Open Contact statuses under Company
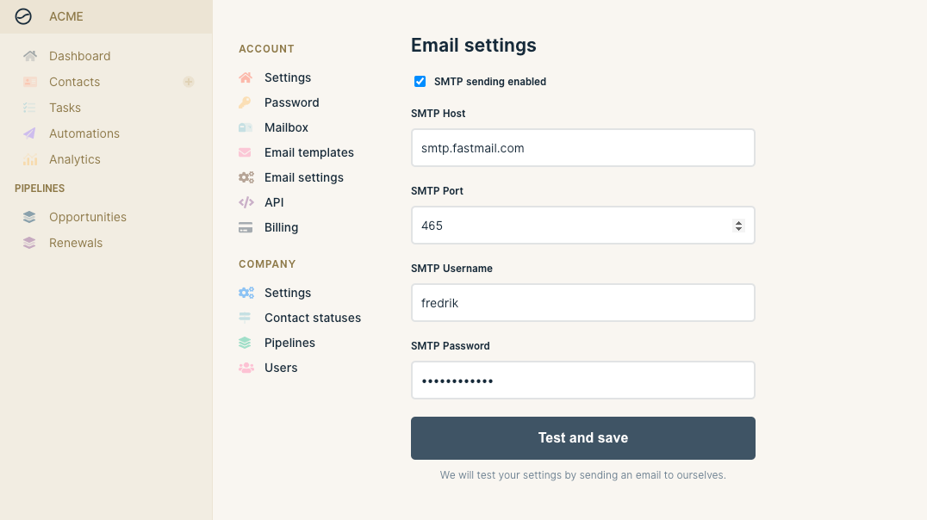This screenshot has width=927, height=520. [x=312, y=318]
